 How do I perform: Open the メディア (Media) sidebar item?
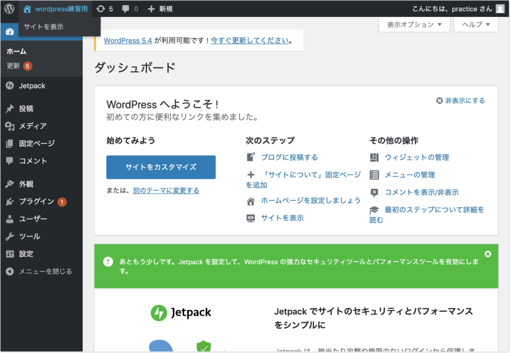point(32,126)
